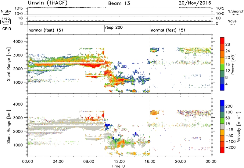Image resolution: width=244 pixels, height=168 pixels.
Task: Click the date '20/Nov/2016'
Action: (x=195, y=3)
